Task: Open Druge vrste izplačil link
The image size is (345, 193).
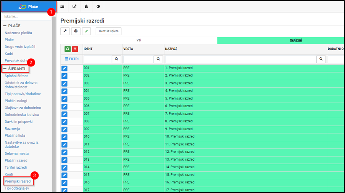Action: point(20,47)
